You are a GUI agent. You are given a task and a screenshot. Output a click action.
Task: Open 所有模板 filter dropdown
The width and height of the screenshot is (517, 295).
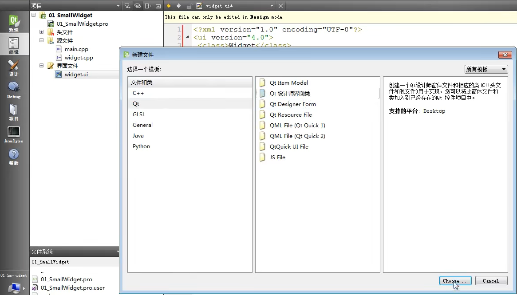point(486,69)
